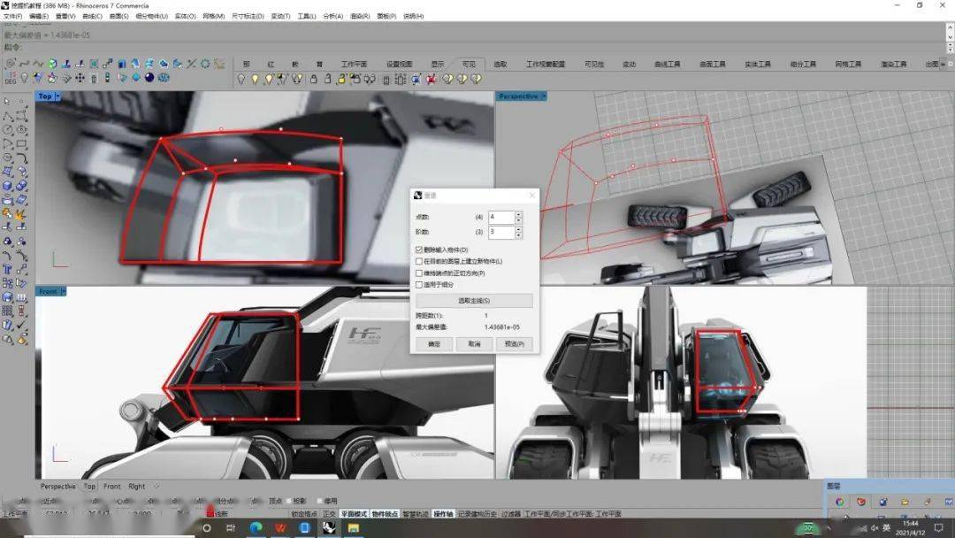Open the WPS icon in the taskbar
Image resolution: width=955 pixels, height=538 pixels.
pyautogui.click(x=280, y=527)
